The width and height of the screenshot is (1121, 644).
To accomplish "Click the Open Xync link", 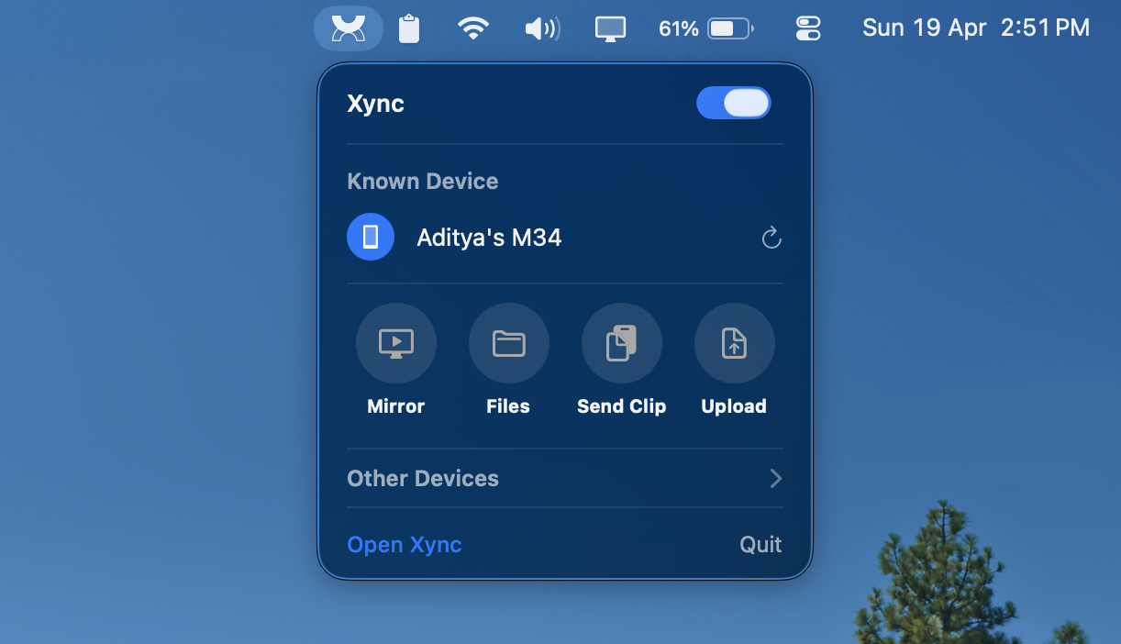I will (405, 544).
